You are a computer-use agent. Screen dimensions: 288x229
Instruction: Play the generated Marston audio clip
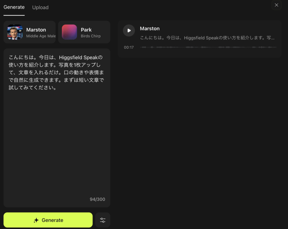129,30
